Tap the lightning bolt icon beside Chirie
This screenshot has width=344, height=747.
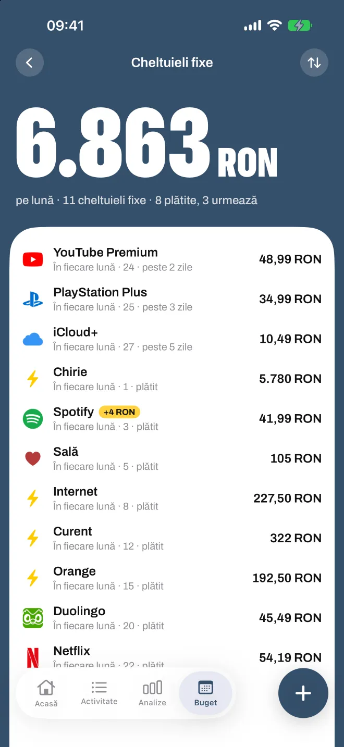33,379
